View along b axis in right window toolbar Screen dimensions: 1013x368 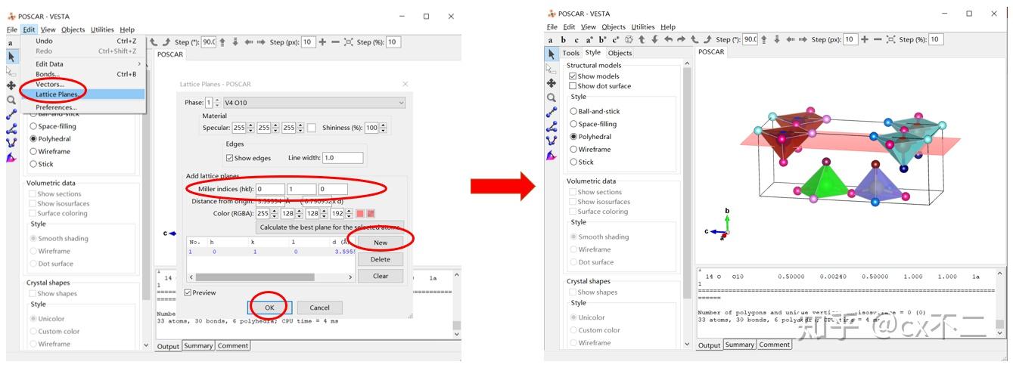(x=564, y=39)
